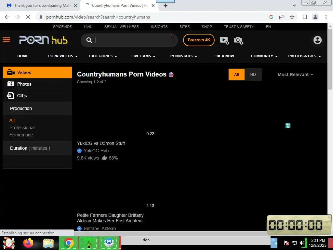333x250 pixels.
Task: Filter production by Professional
Action: pyautogui.click(x=22, y=128)
